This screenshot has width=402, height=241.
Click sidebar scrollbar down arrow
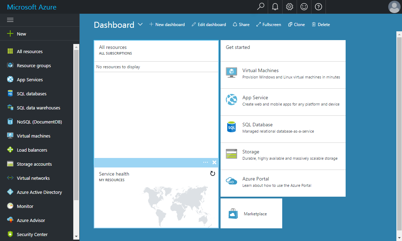click(x=76, y=236)
